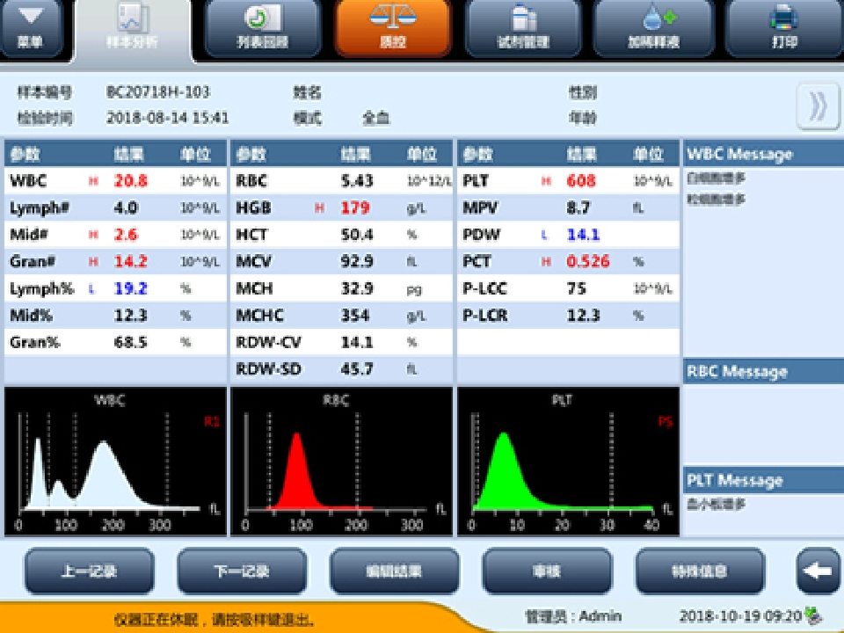Go to previous record with 上一记录
The height and width of the screenshot is (633, 844).
(x=89, y=571)
